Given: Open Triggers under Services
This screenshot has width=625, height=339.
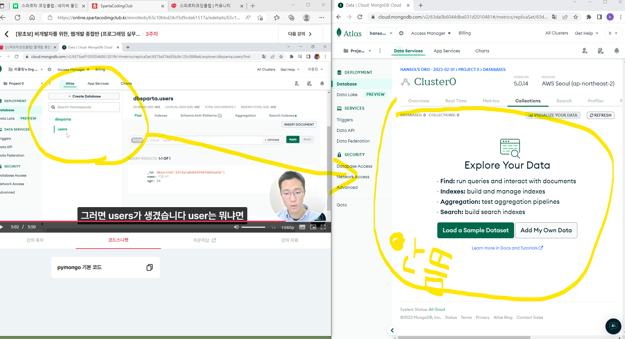Looking at the screenshot, I should (x=345, y=120).
